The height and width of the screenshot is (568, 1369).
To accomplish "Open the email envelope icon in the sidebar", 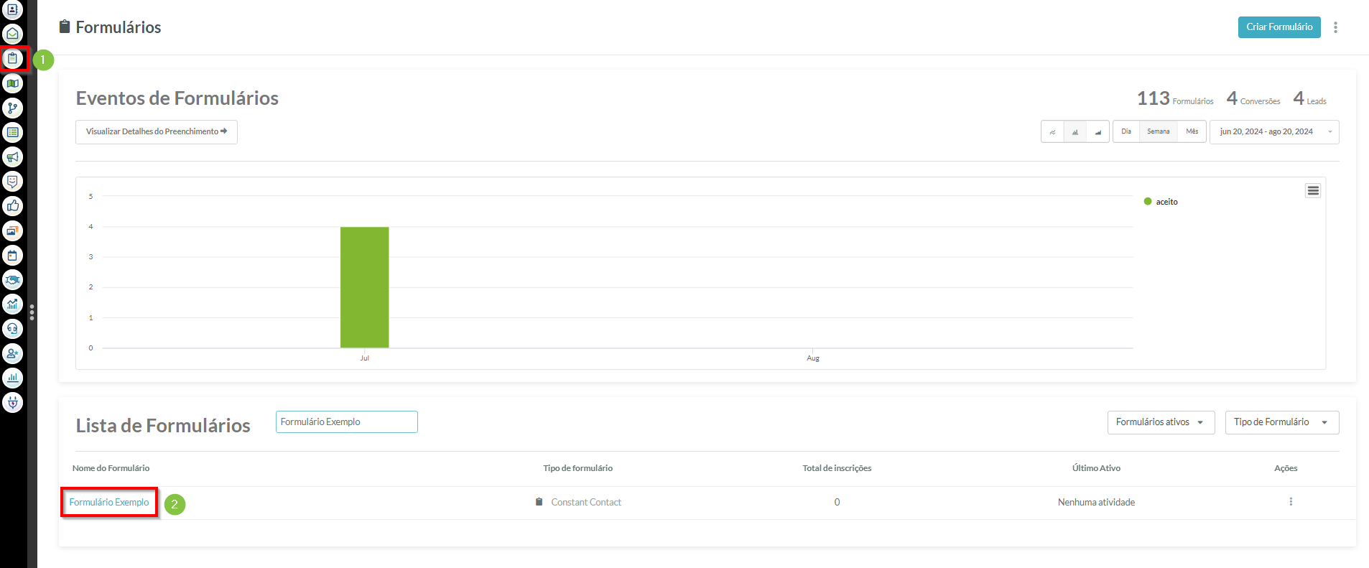I will click(12, 34).
